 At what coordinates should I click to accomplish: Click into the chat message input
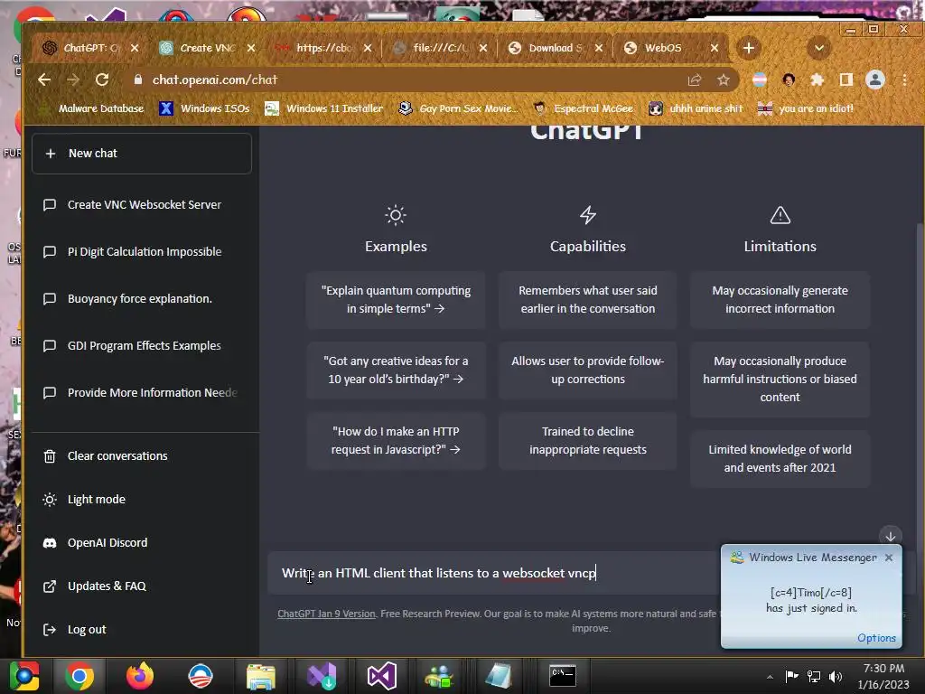(x=494, y=573)
